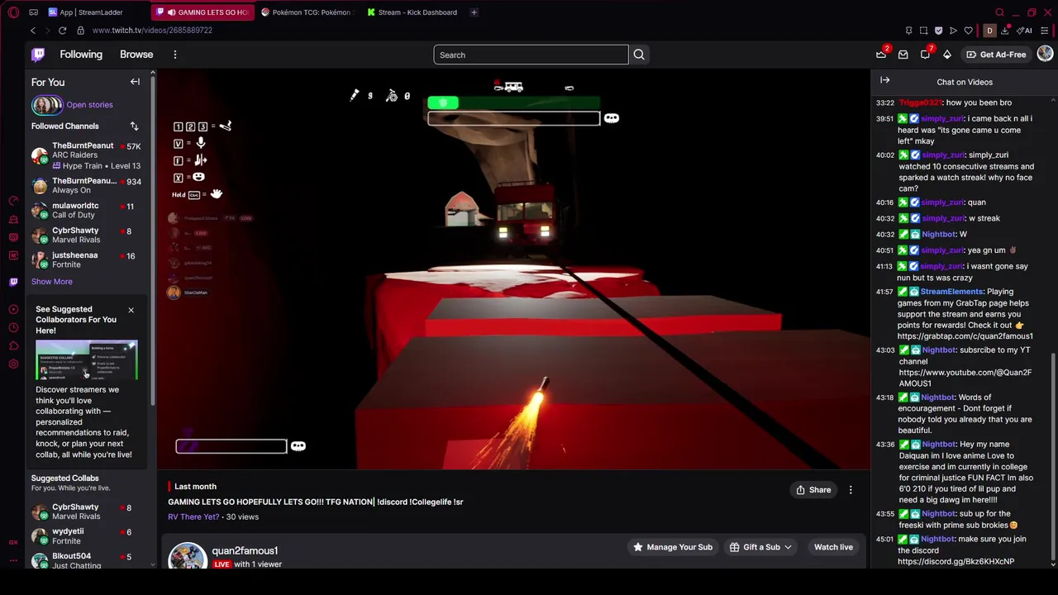Open Prime loot crown icon
This screenshot has height=595, width=1058.
point(881,55)
